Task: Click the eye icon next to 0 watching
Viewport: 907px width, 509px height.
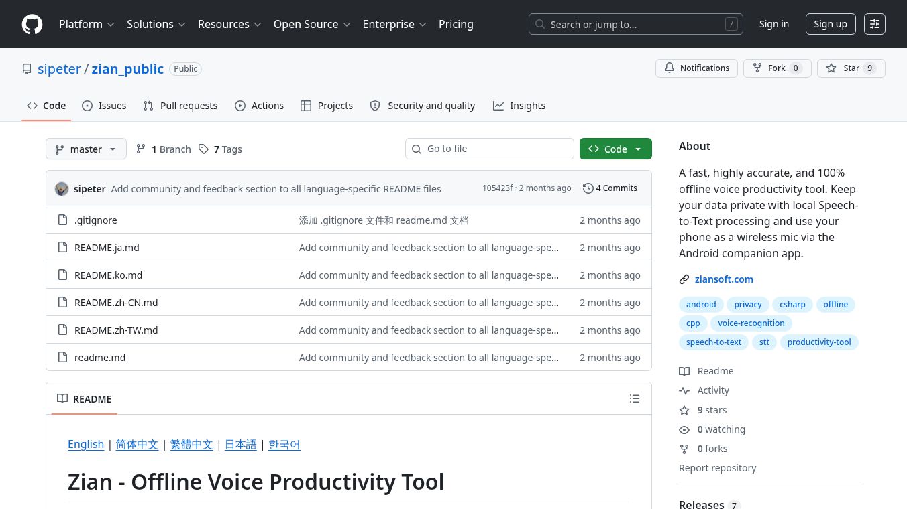Action: point(684,429)
